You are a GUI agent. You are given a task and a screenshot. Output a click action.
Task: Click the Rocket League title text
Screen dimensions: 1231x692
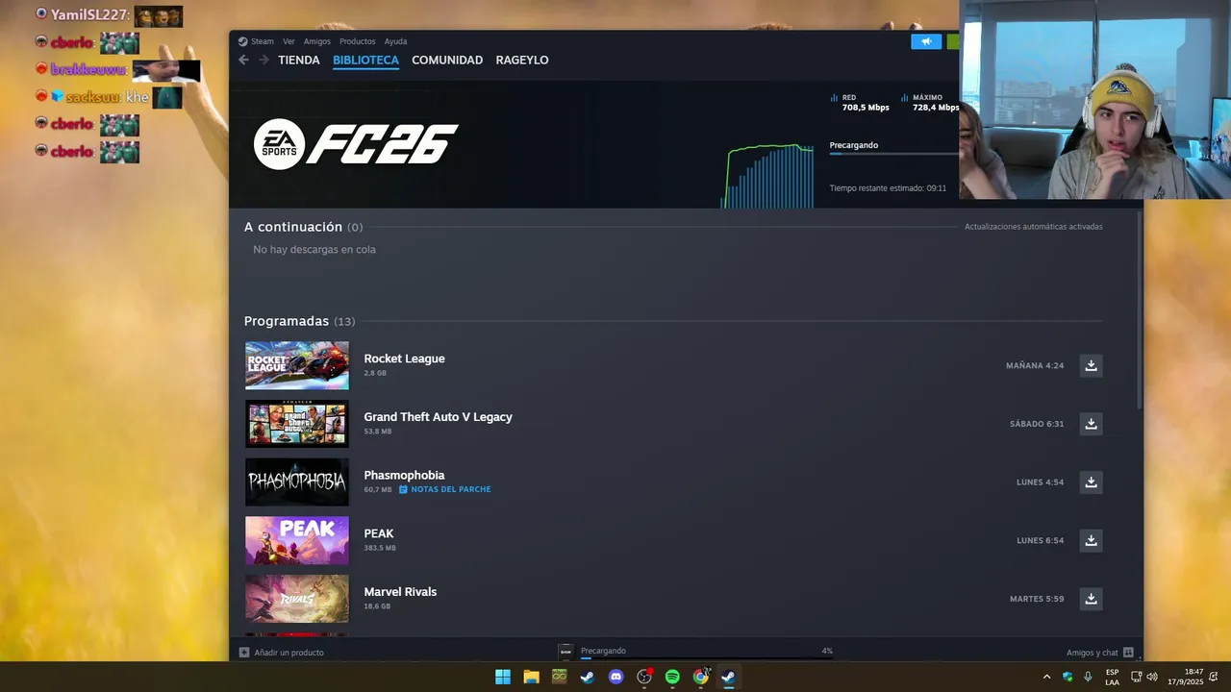point(404,358)
